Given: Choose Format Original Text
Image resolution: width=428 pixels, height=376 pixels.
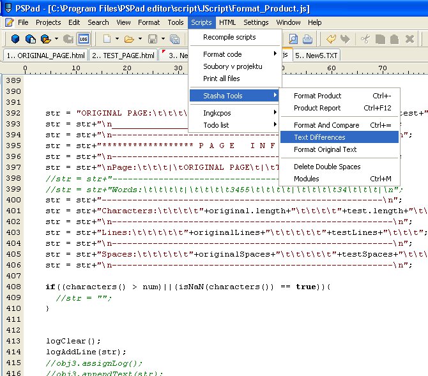Looking at the screenshot, I should pos(340,149).
